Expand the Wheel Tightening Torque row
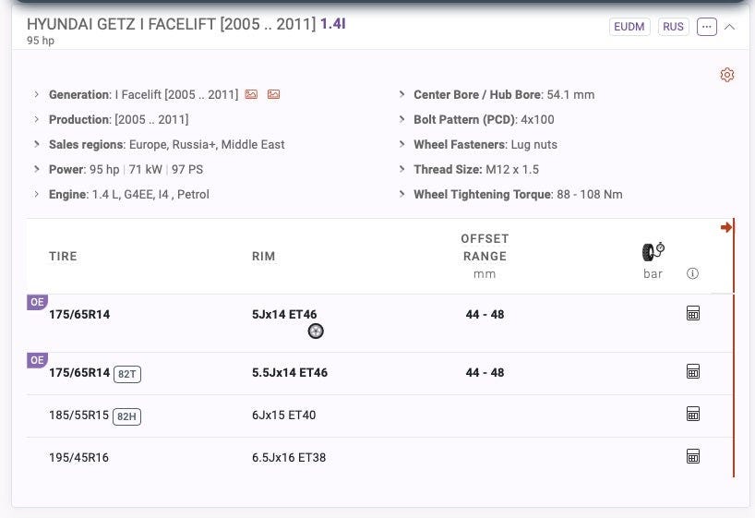Image resolution: width=755 pixels, height=518 pixels. (401, 194)
